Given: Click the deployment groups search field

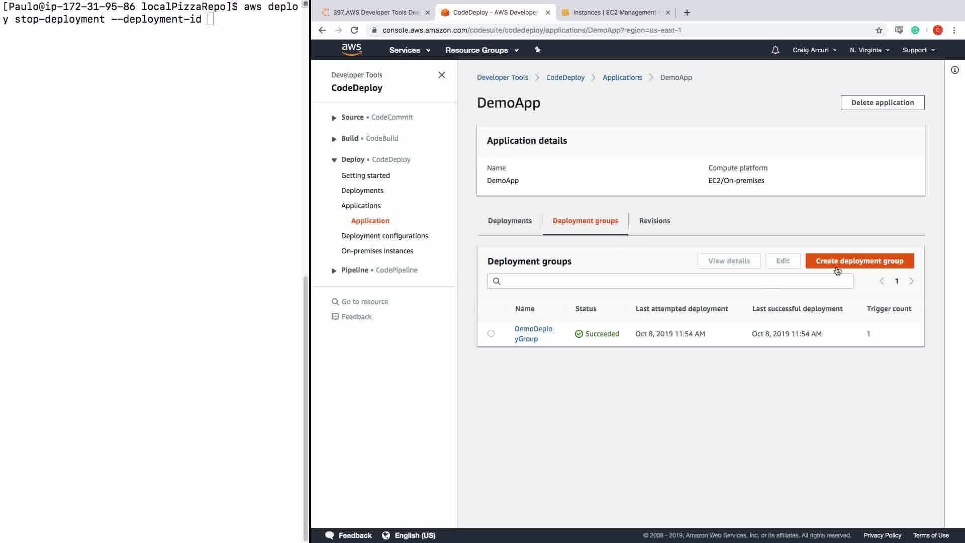Looking at the screenshot, I should (x=673, y=281).
